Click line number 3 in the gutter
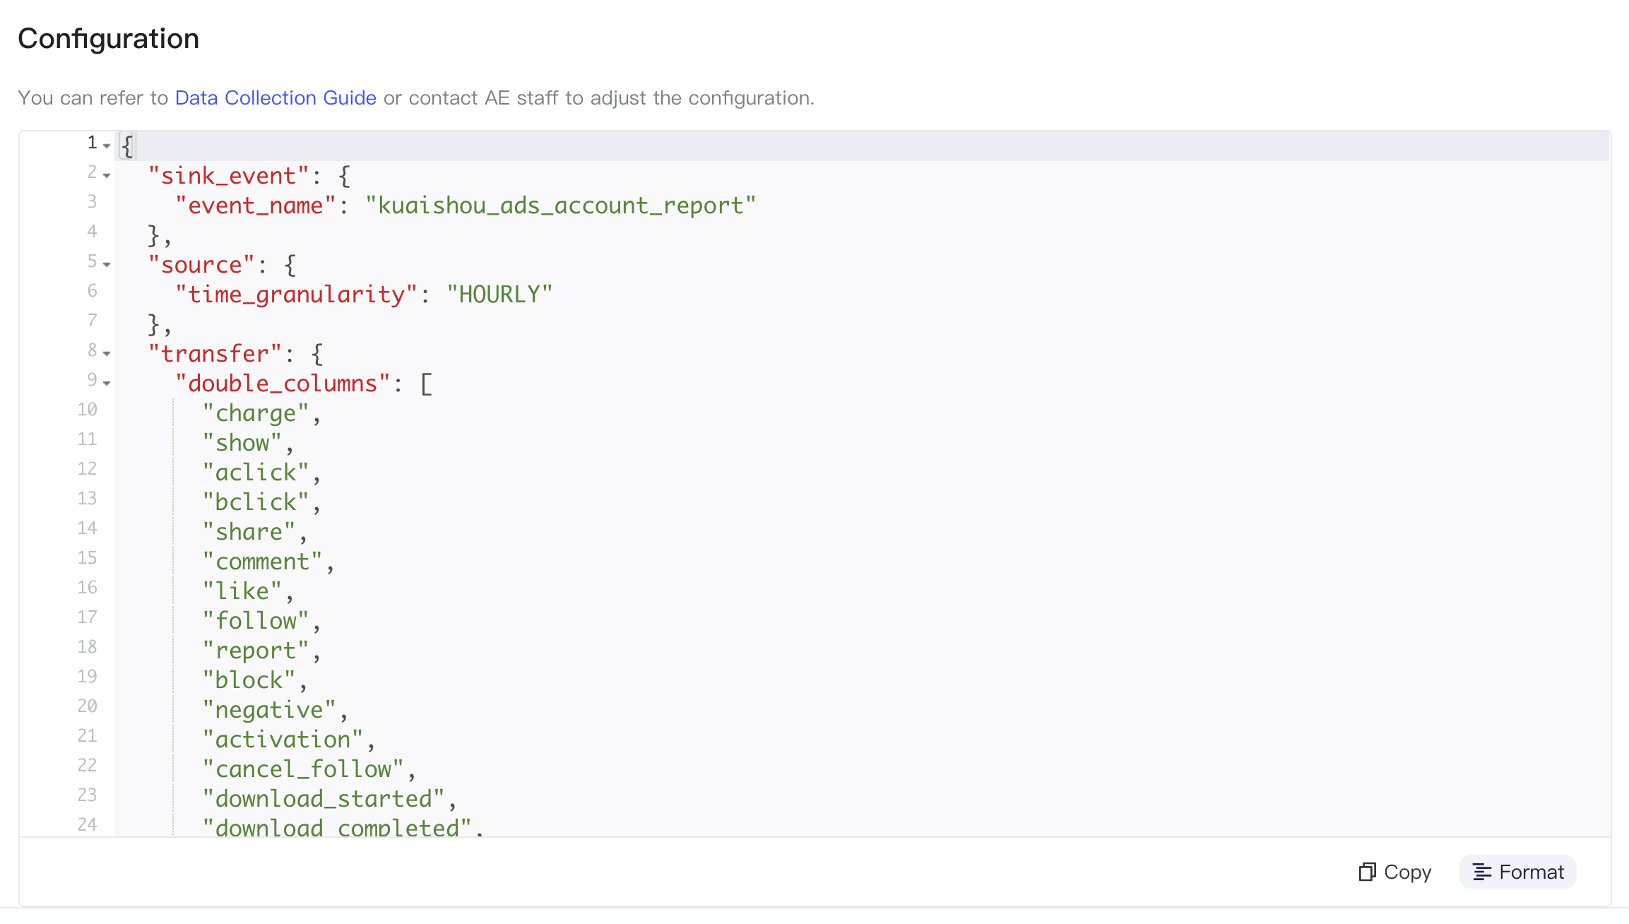Screen dimensions: 1629x924 [x=92, y=201]
